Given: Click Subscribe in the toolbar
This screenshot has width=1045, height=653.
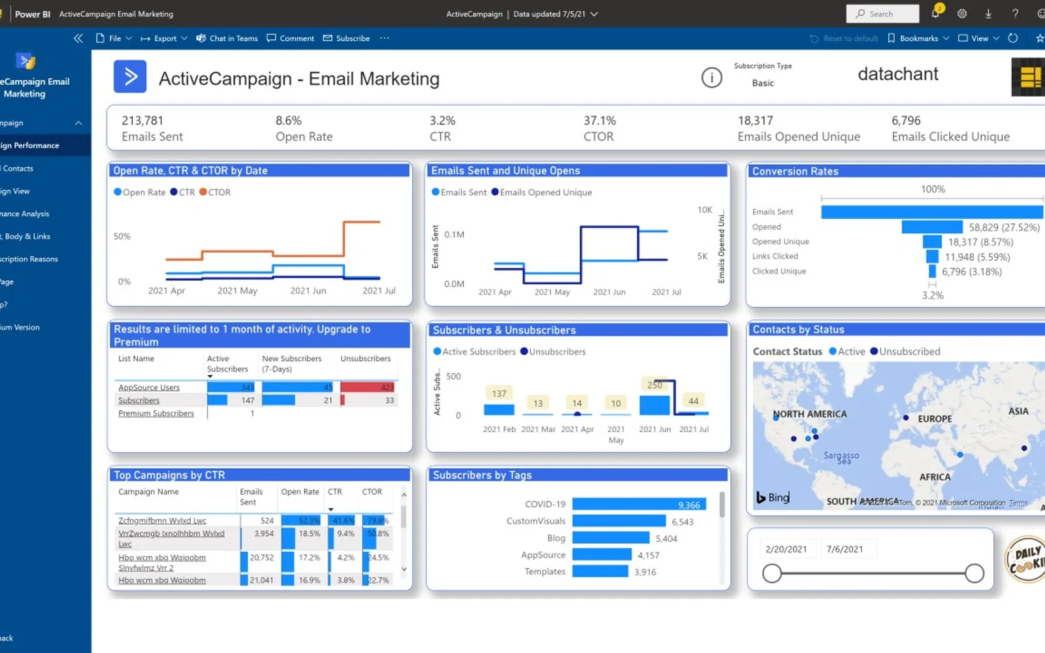Looking at the screenshot, I should pos(347,39).
